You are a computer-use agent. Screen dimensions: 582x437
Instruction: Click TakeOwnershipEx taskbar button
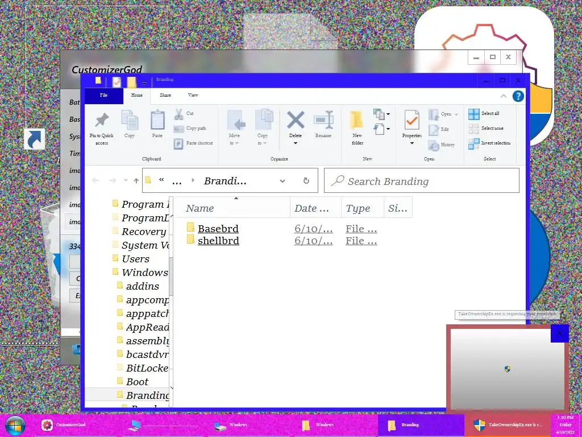click(x=508, y=424)
